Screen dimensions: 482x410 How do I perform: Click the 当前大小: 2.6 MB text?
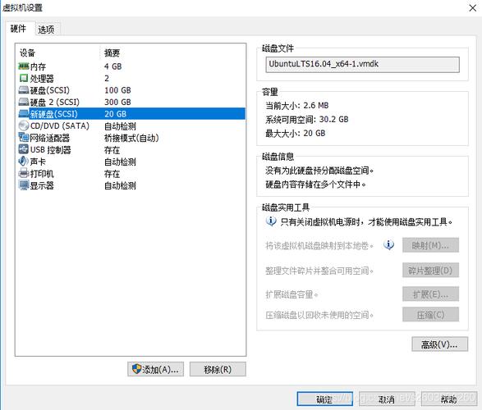click(x=297, y=105)
